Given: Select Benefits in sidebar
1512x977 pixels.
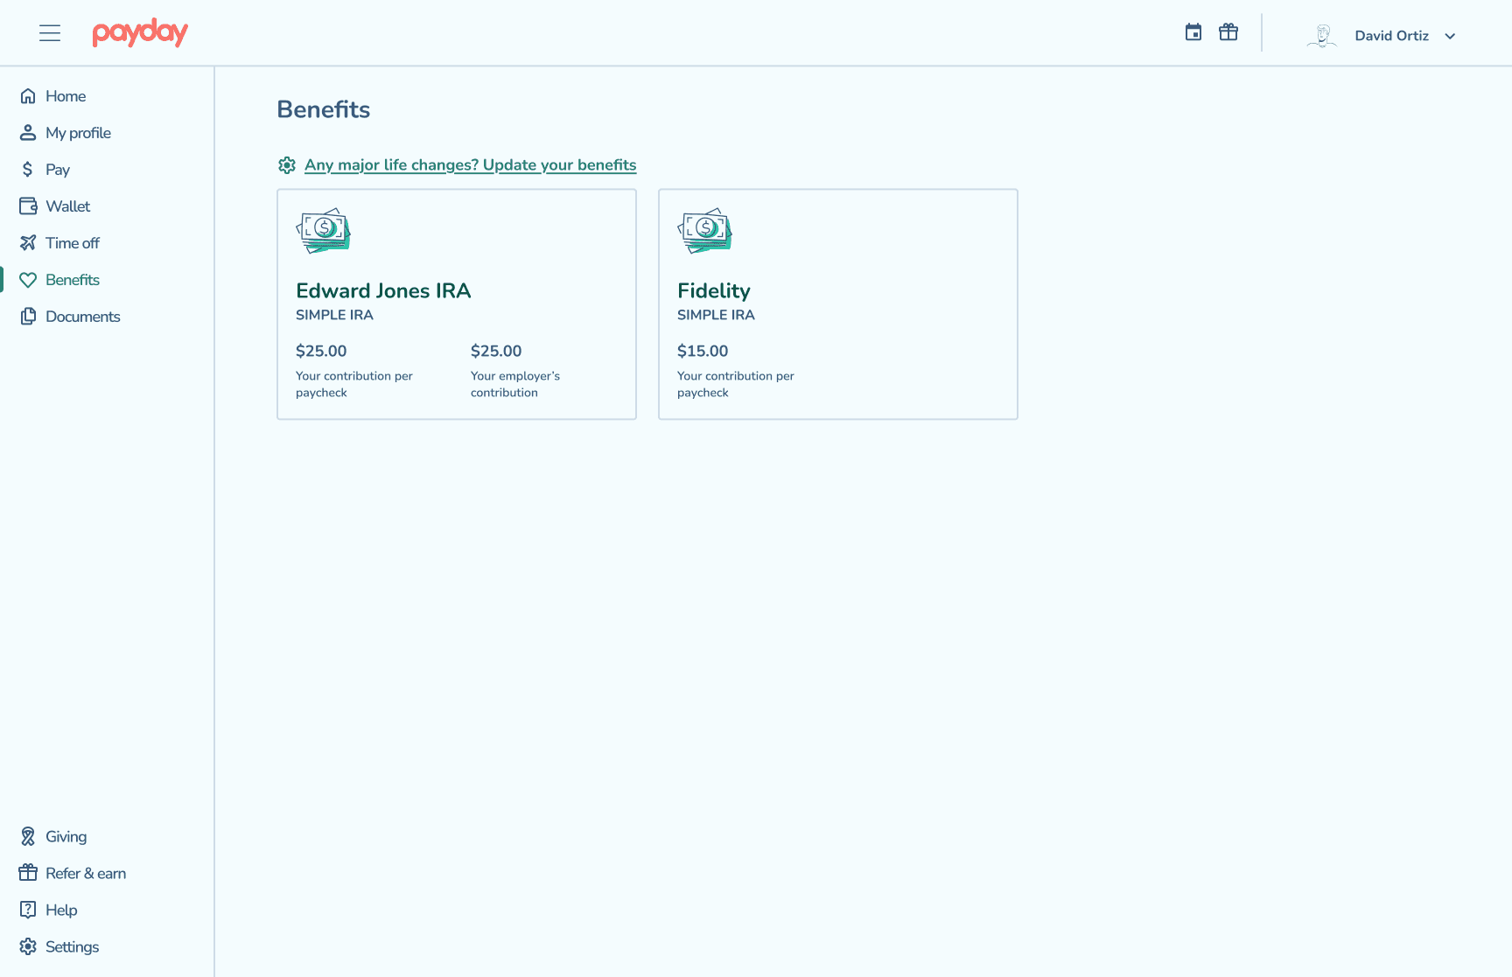Looking at the screenshot, I should [73, 280].
